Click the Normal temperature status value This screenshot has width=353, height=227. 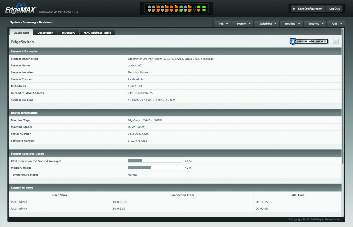pyautogui.click(x=132, y=175)
